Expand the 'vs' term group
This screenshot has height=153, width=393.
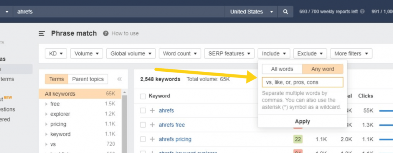click(46, 144)
